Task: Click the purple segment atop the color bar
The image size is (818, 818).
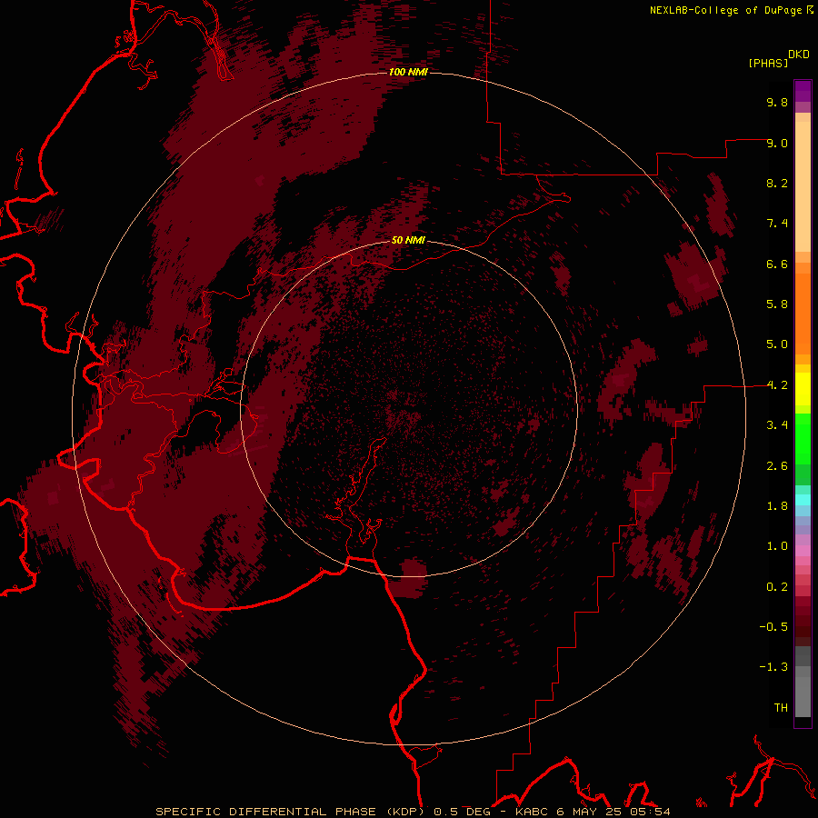Action: pos(803,91)
